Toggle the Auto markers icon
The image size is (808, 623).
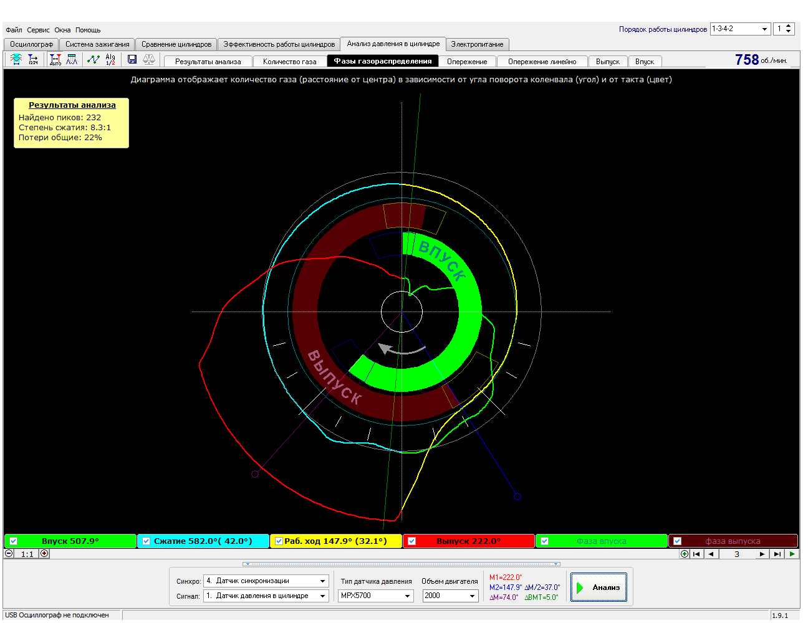pyautogui.click(x=55, y=59)
